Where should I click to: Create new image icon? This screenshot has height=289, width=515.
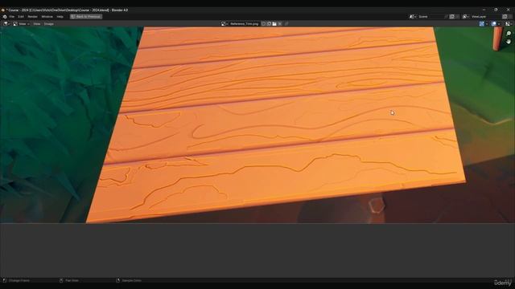269,23
